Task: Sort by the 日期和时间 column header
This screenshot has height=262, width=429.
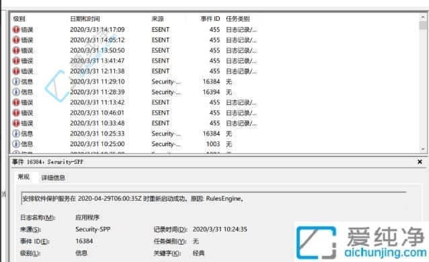Action: click(x=85, y=19)
